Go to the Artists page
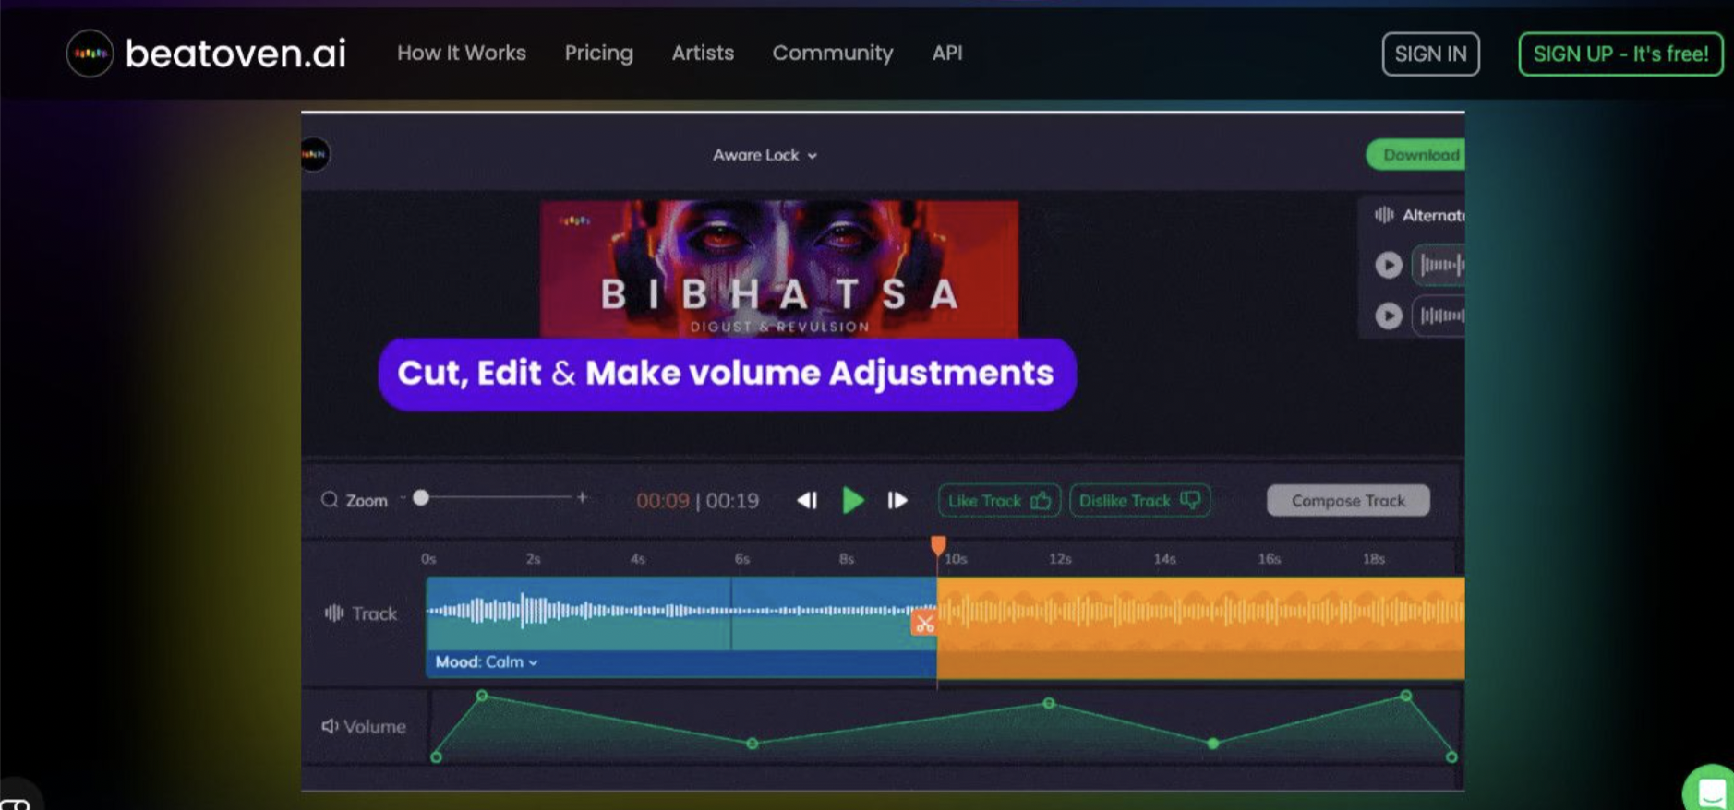Screen dimensions: 1734x810 [x=703, y=54]
